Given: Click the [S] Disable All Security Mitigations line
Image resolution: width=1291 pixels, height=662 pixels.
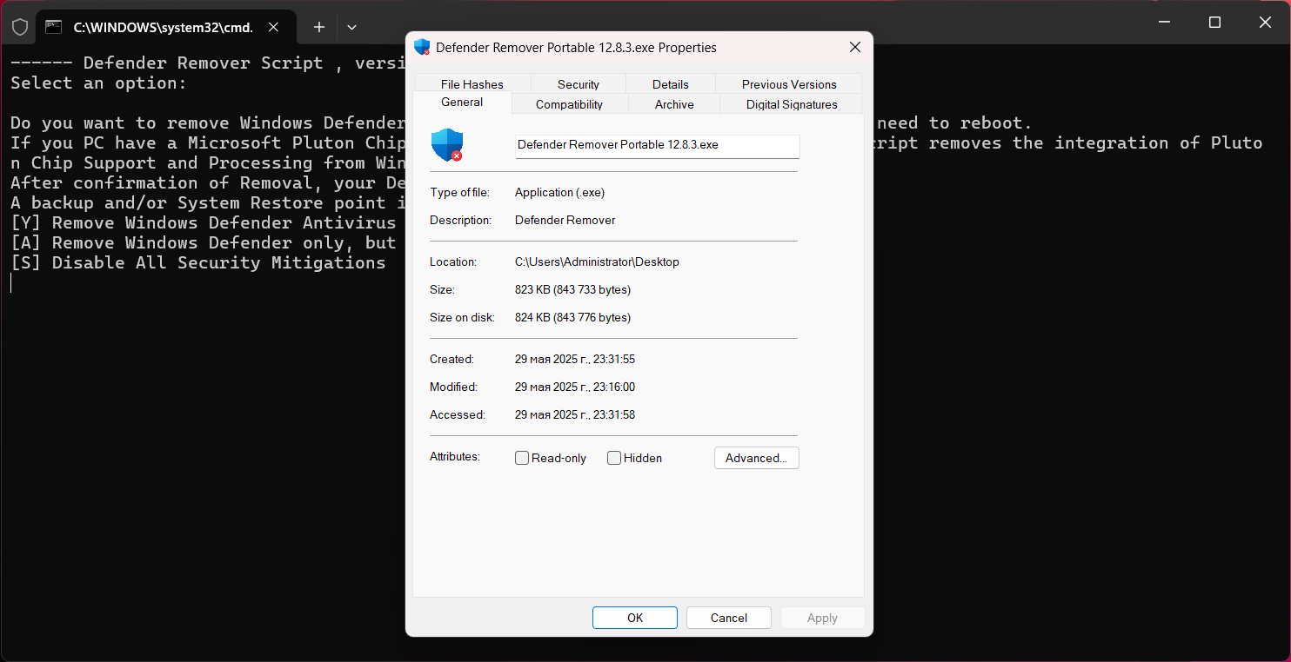Looking at the screenshot, I should tap(198, 262).
